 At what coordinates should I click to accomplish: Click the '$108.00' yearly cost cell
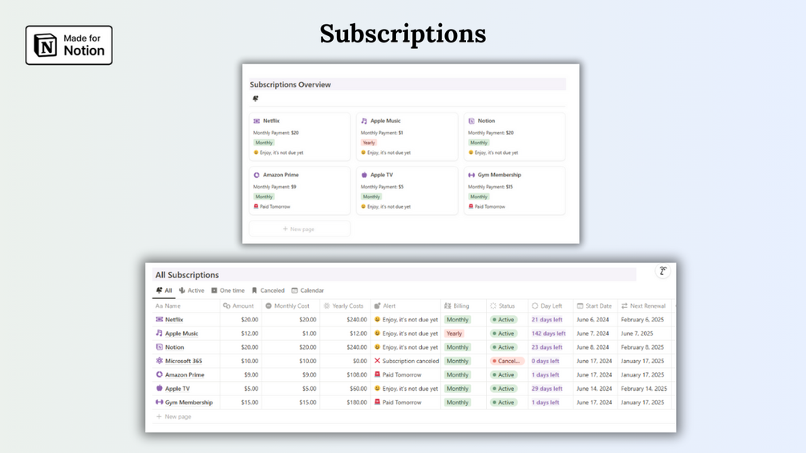(357, 375)
